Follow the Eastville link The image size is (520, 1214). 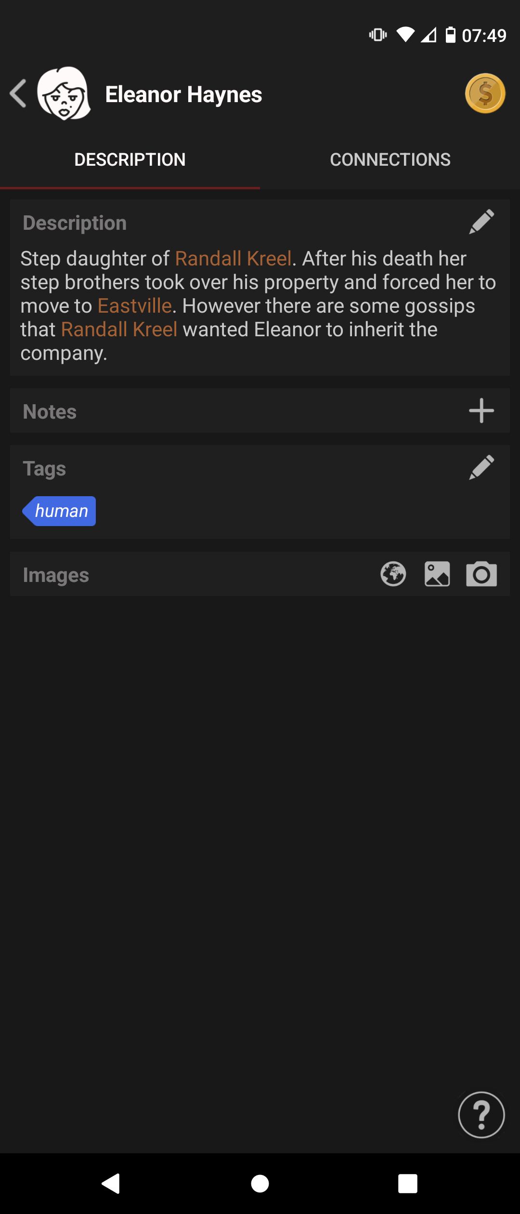coord(135,306)
